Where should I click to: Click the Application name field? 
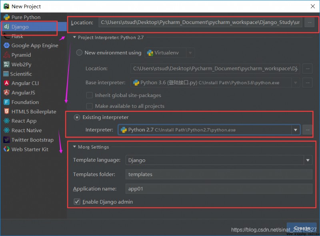point(219,189)
